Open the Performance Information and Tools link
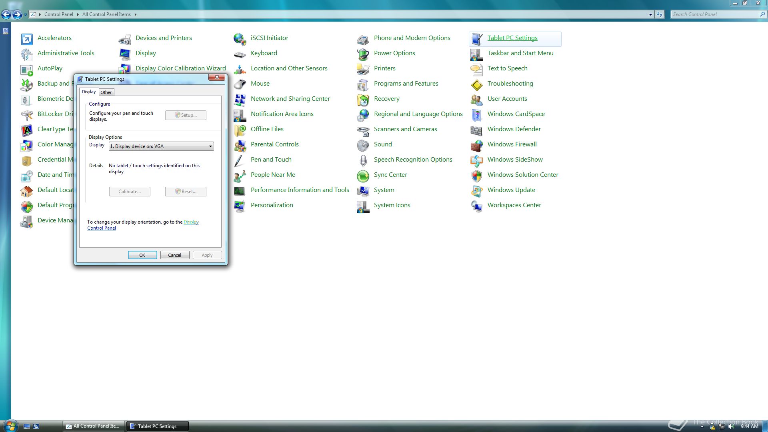This screenshot has height=432, width=768. 300,190
